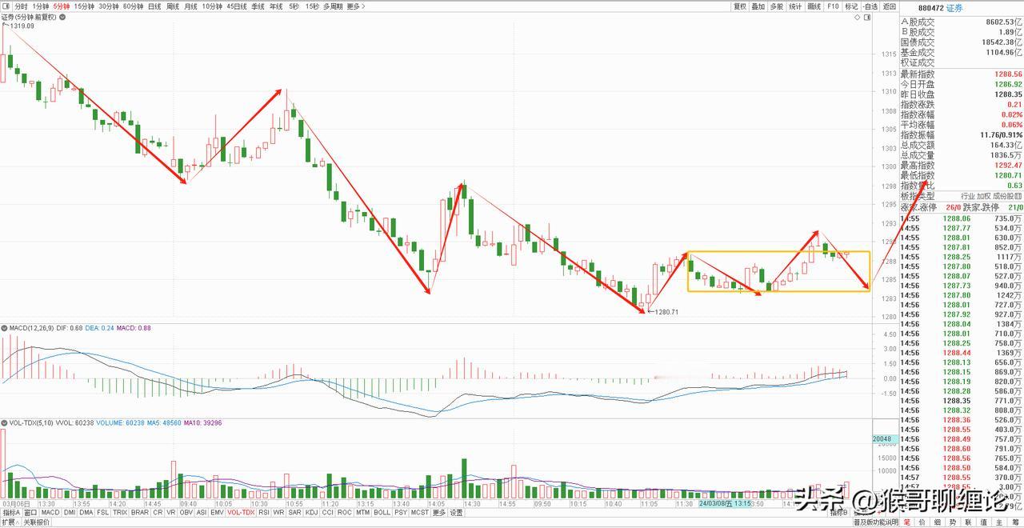Switch to 年线 yearly chart

276,6
